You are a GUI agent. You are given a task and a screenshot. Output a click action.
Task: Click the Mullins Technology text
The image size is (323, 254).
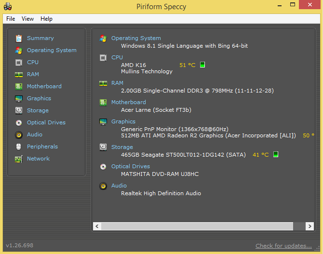point(147,71)
